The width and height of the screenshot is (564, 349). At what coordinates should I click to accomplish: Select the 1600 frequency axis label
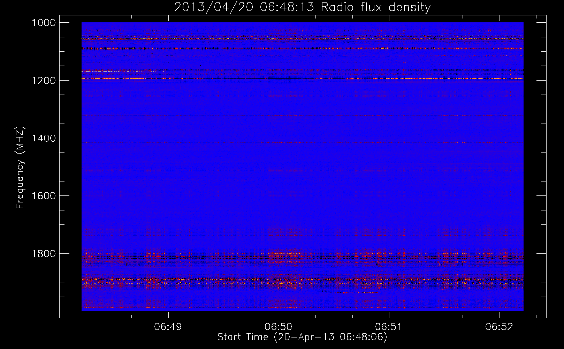click(44, 196)
